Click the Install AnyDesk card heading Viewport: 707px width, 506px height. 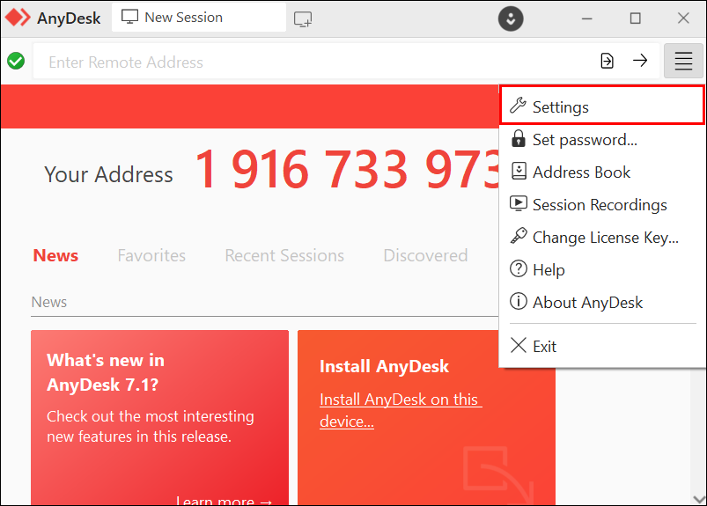click(384, 366)
